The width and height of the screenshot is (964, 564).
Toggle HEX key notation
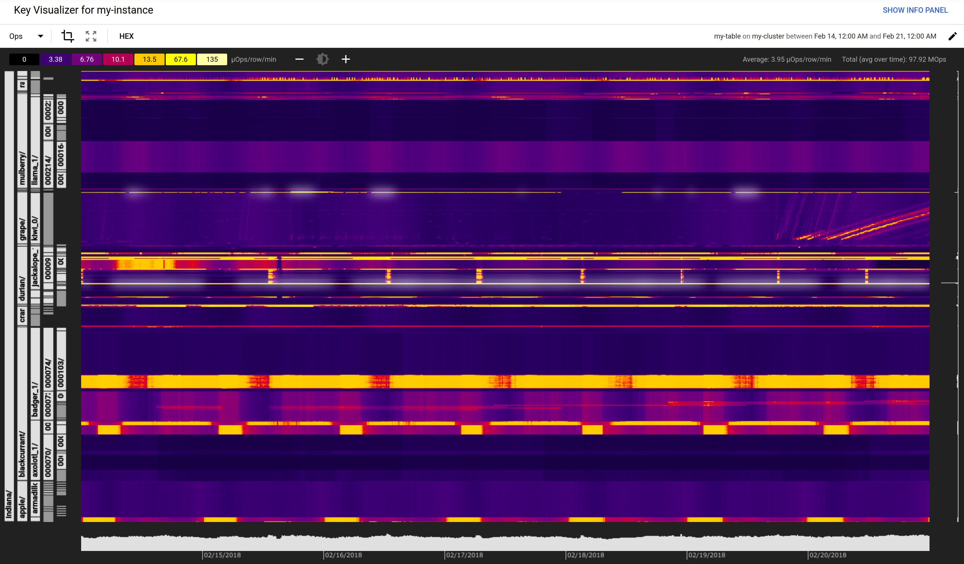point(126,36)
